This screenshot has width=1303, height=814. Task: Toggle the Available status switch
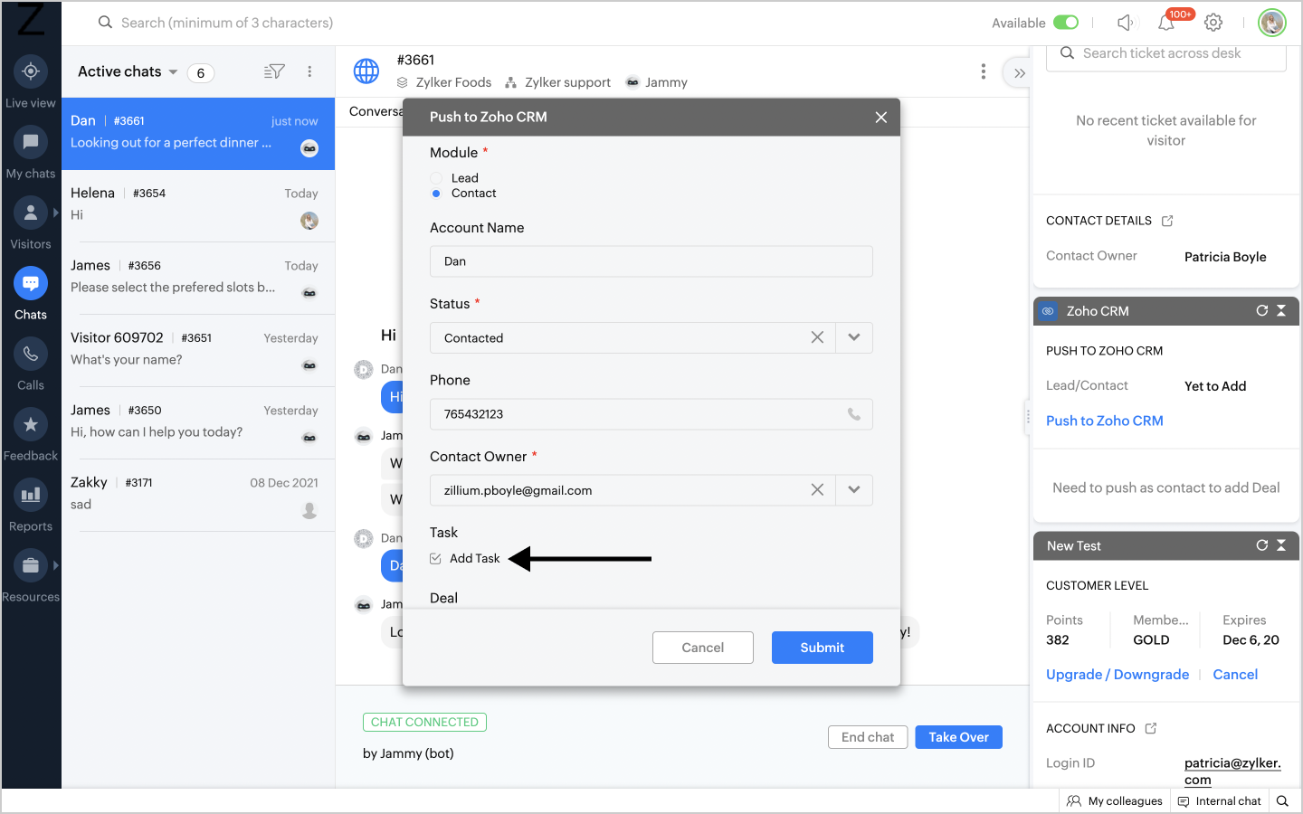click(1066, 23)
